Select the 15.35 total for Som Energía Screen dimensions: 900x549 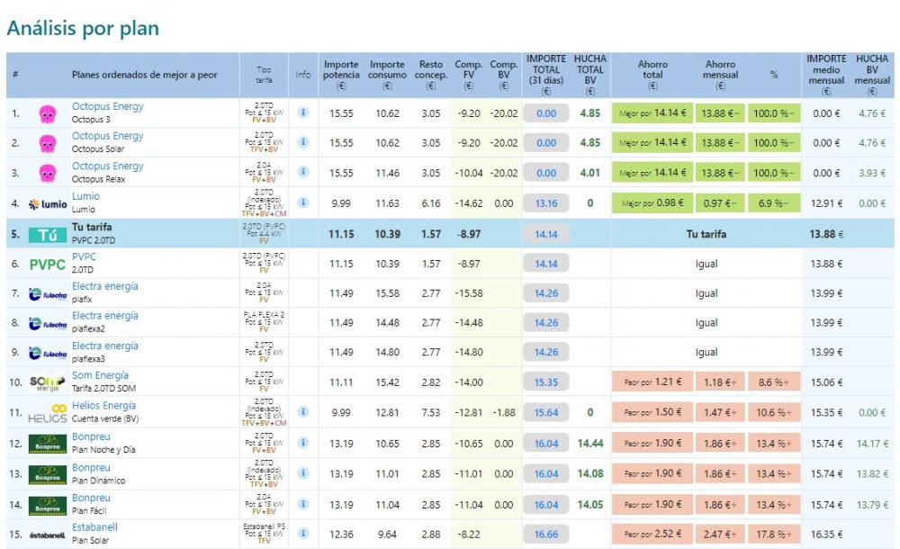tap(546, 382)
